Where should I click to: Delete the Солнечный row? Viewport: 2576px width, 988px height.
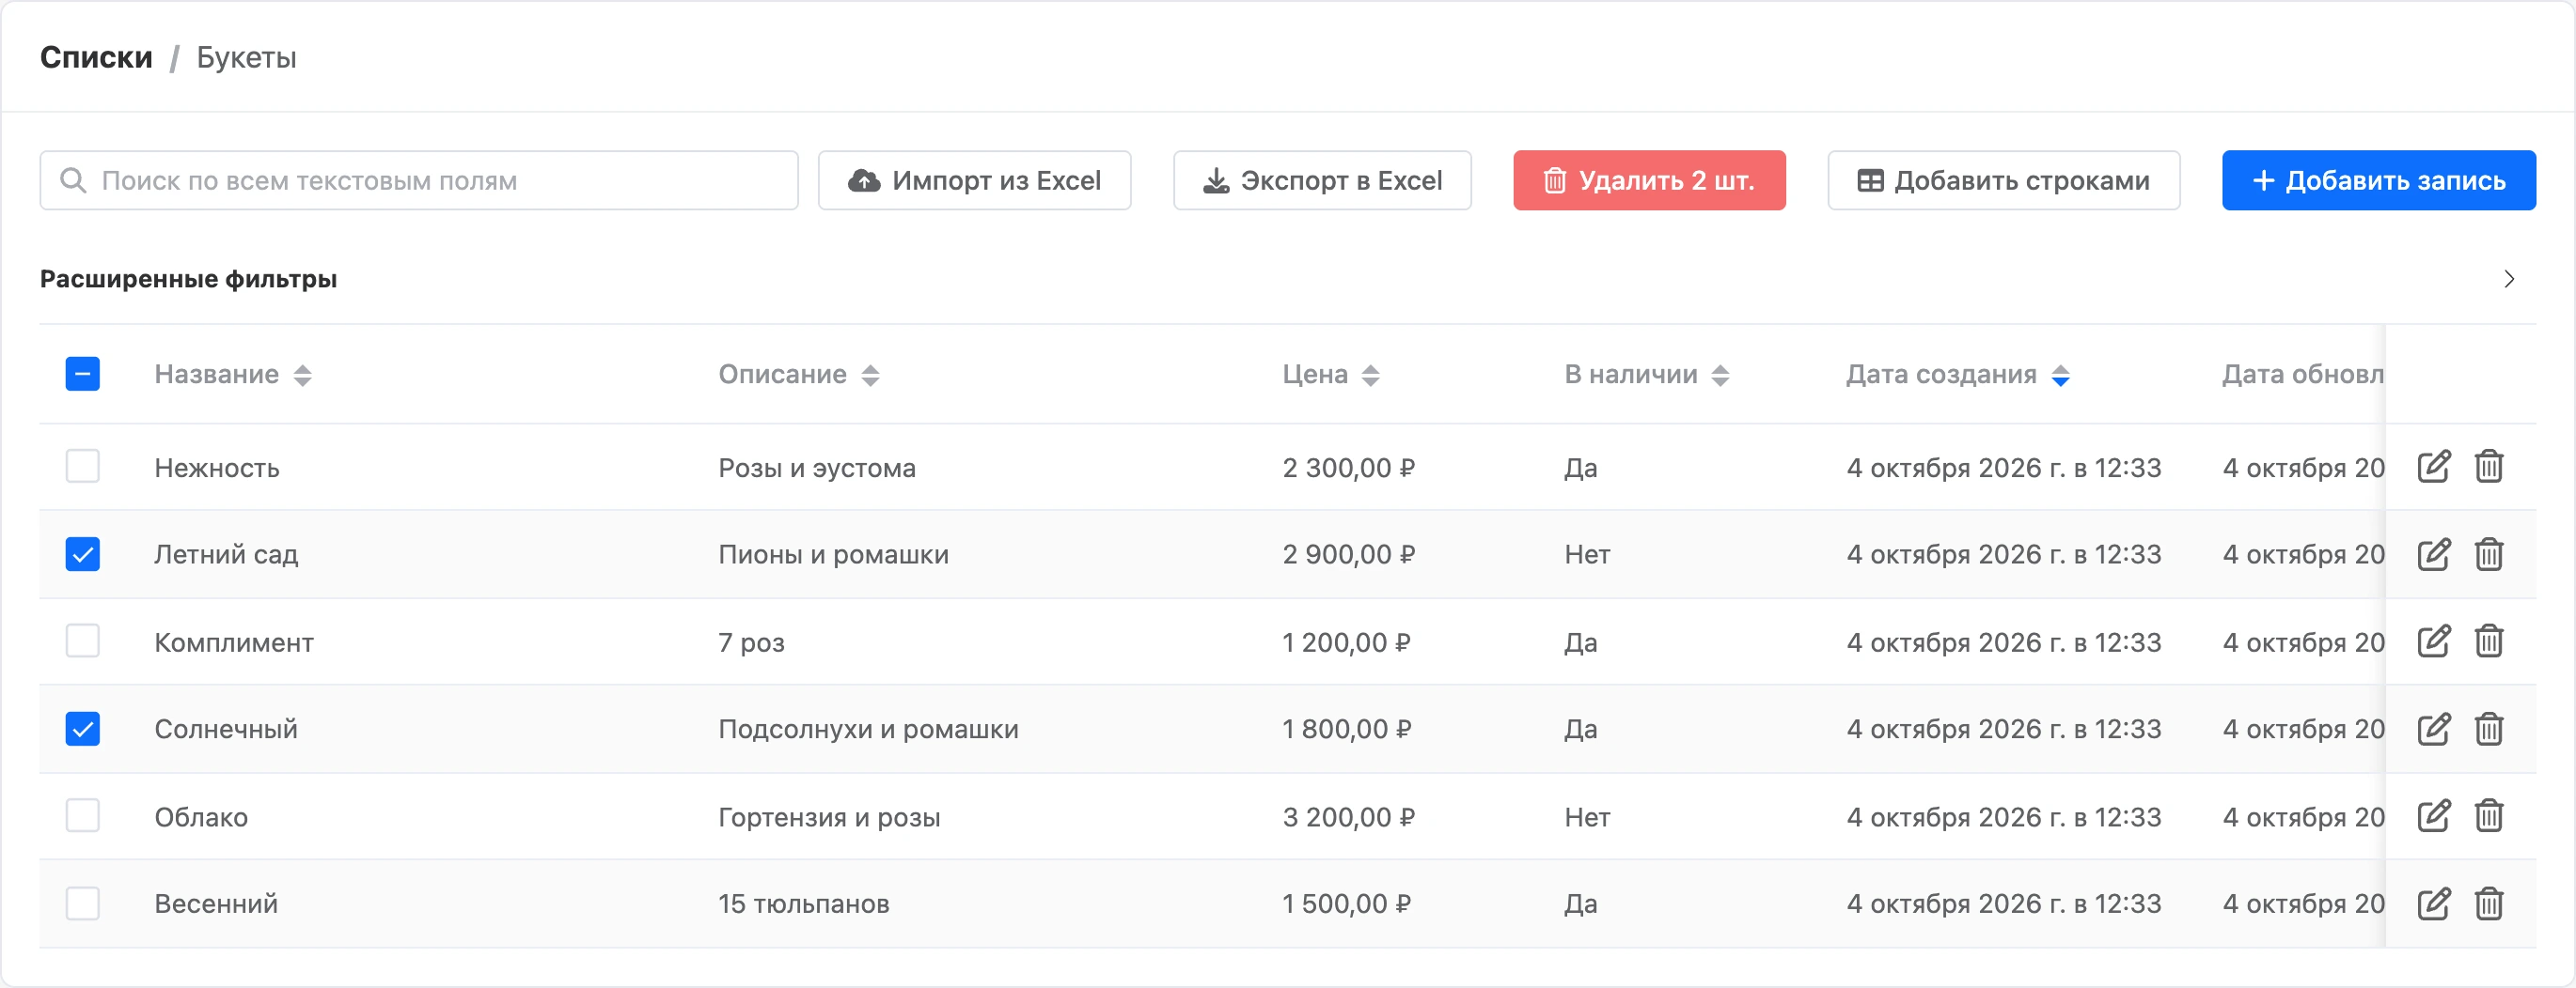[x=2489, y=730]
